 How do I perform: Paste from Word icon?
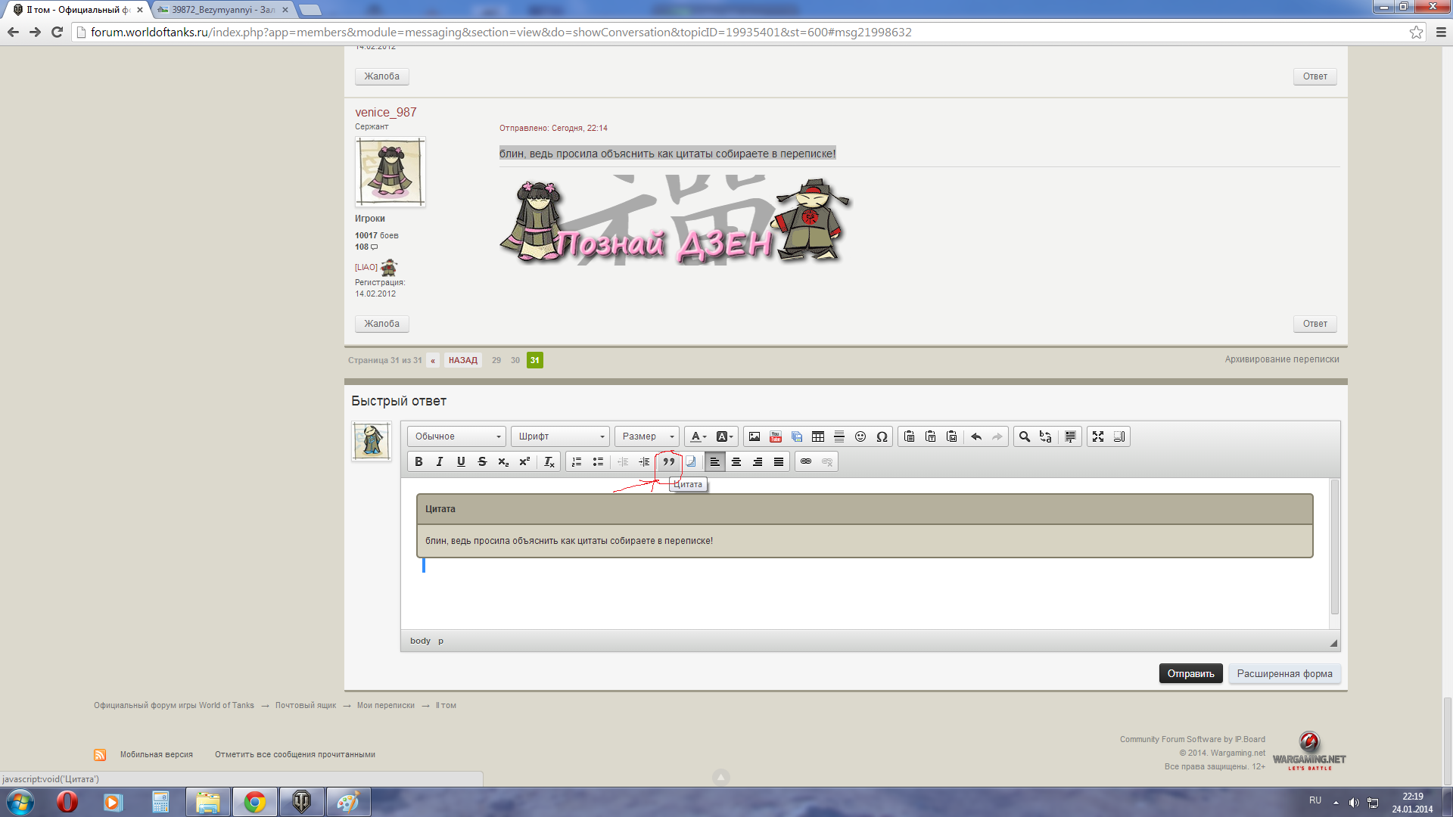[x=952, y=436]
